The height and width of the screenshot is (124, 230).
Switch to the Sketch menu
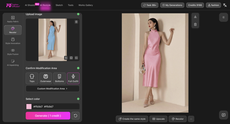point(59,5)
